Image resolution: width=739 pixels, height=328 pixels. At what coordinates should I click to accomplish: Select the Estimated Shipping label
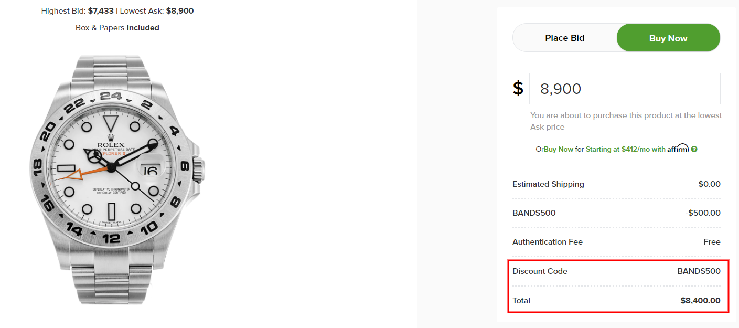[548, 184]
